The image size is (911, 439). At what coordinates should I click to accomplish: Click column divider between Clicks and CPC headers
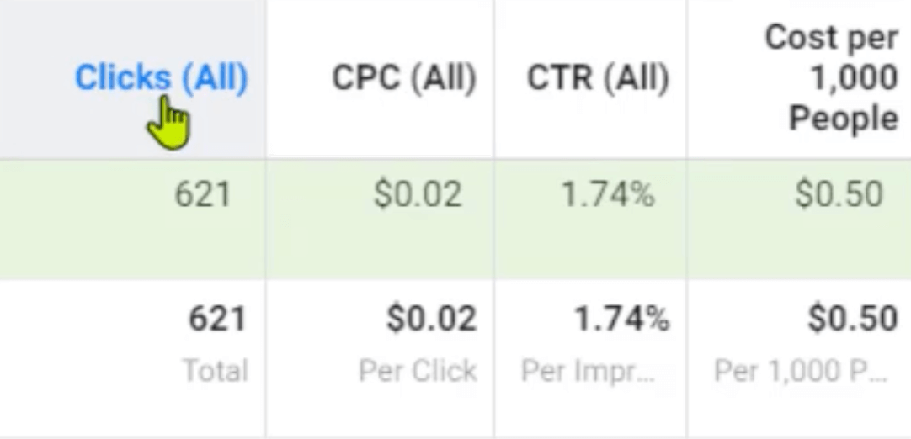pos(265,78)
